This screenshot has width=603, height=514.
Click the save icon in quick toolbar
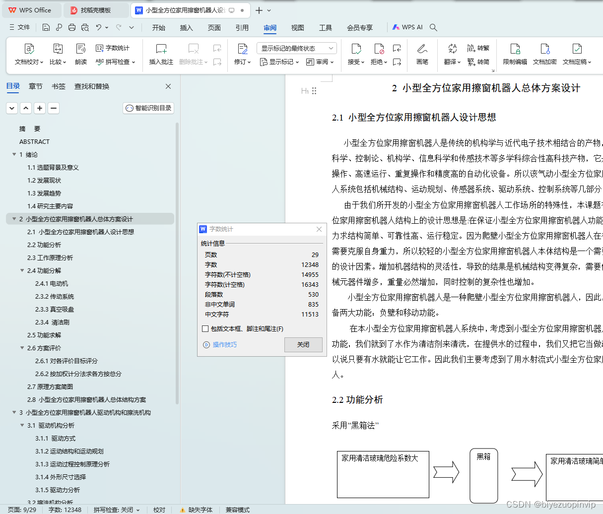pos(46,27)
